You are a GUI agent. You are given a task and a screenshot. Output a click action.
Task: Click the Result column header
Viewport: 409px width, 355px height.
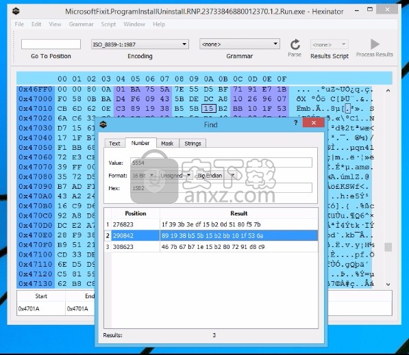[x=238, y=213]
